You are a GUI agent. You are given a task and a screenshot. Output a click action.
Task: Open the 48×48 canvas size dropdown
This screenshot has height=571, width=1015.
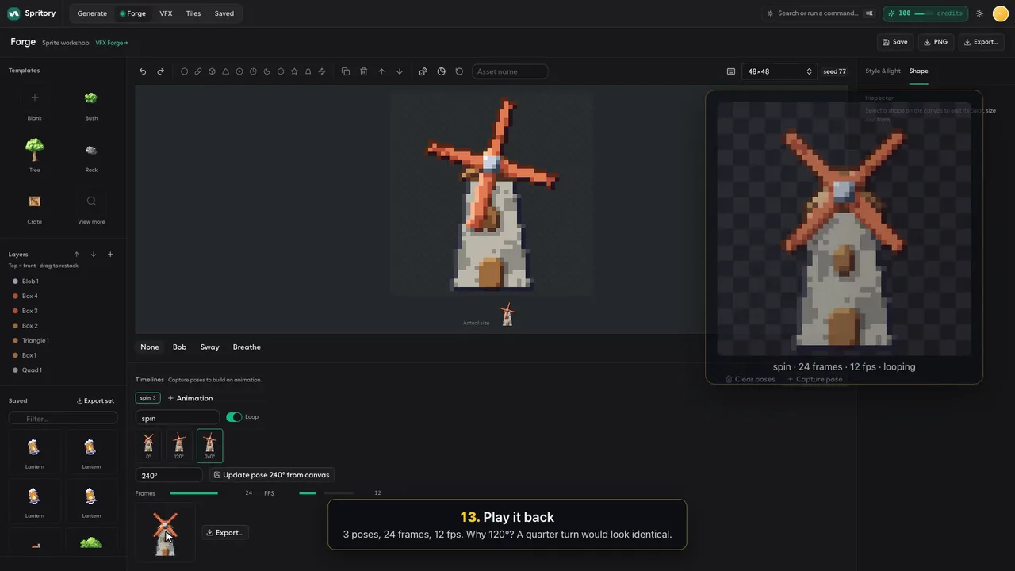tap(780, 71)
